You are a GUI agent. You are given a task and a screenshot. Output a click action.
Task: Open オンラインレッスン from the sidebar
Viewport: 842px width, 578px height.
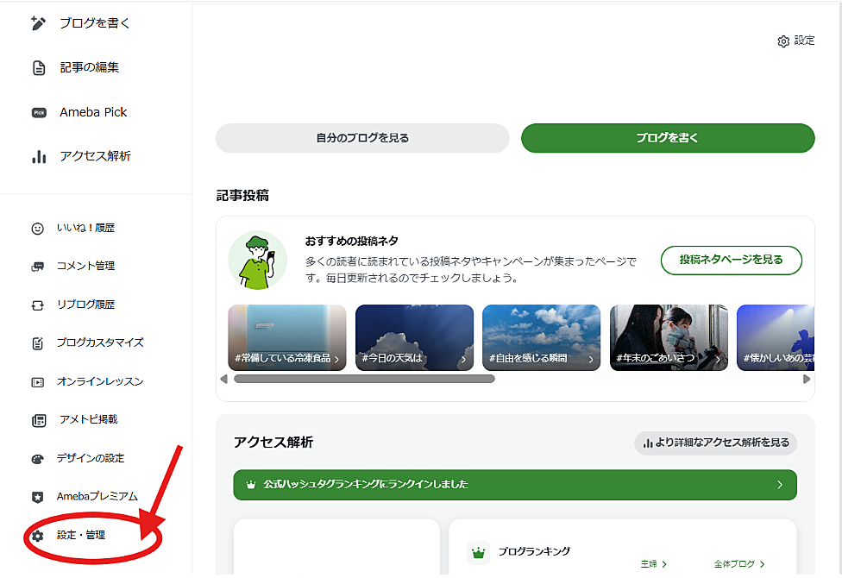click(100, 381)
